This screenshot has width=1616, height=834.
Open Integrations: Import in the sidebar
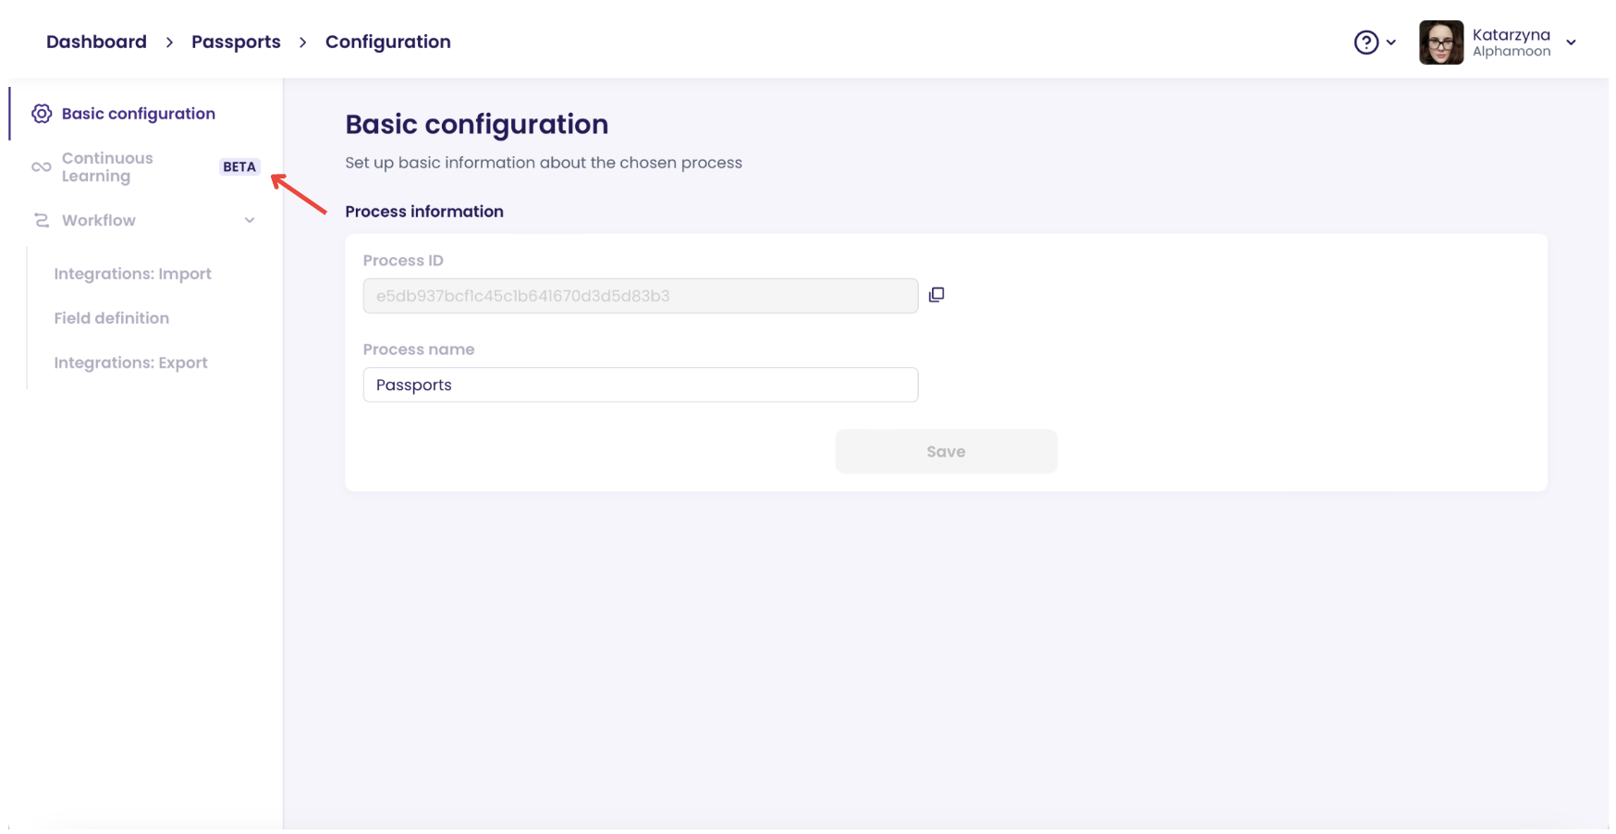[x=132, y=274]
